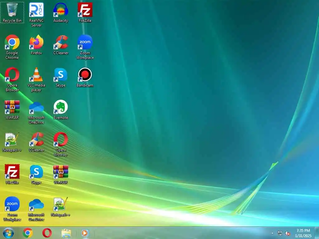Select the FileZilla icon beside Audacity
Viewport: 319px width, 239px height.
pos(85,12)
